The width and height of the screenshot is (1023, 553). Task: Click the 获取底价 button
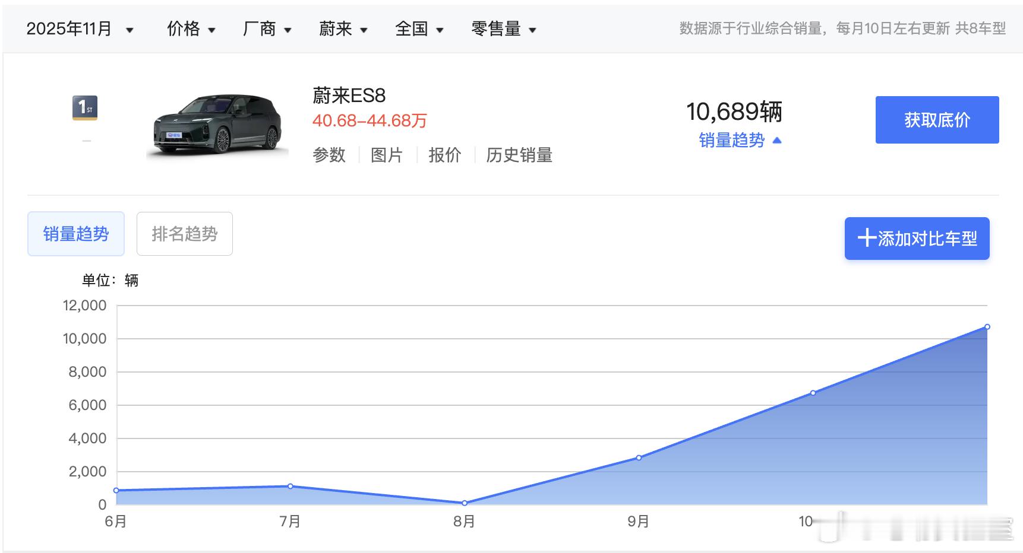(x=937, y=119)
